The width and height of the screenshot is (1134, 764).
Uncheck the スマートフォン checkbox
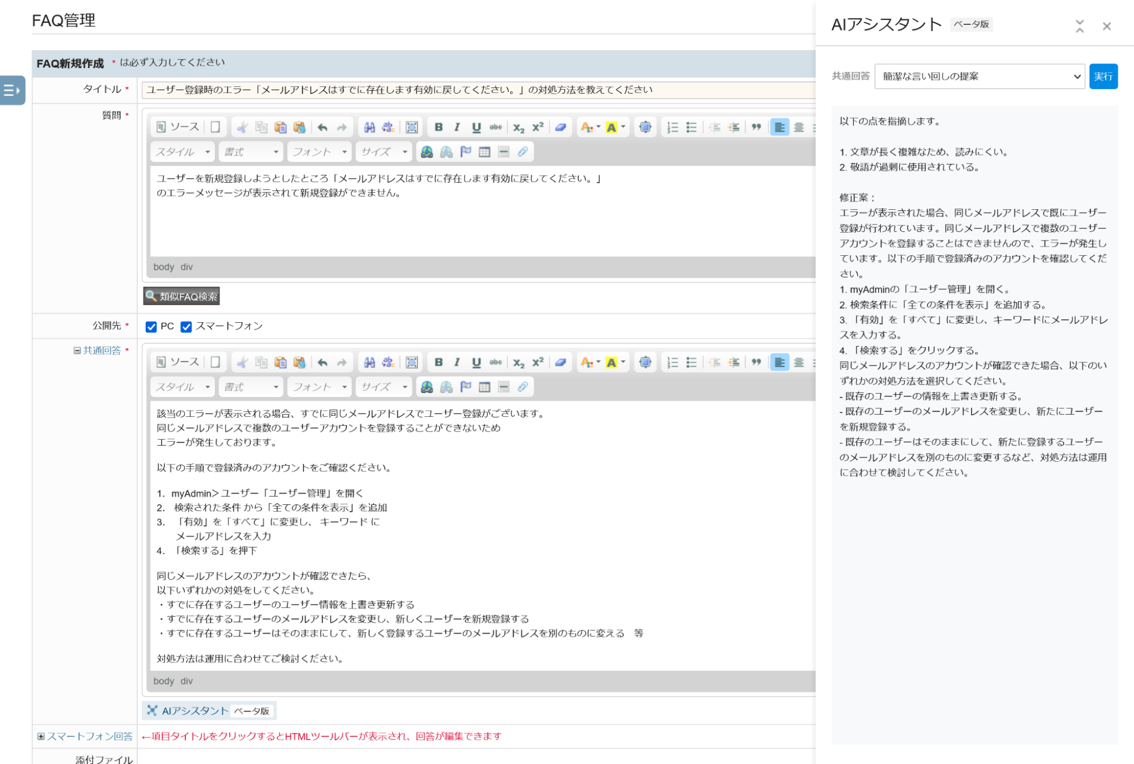(186, 327)
